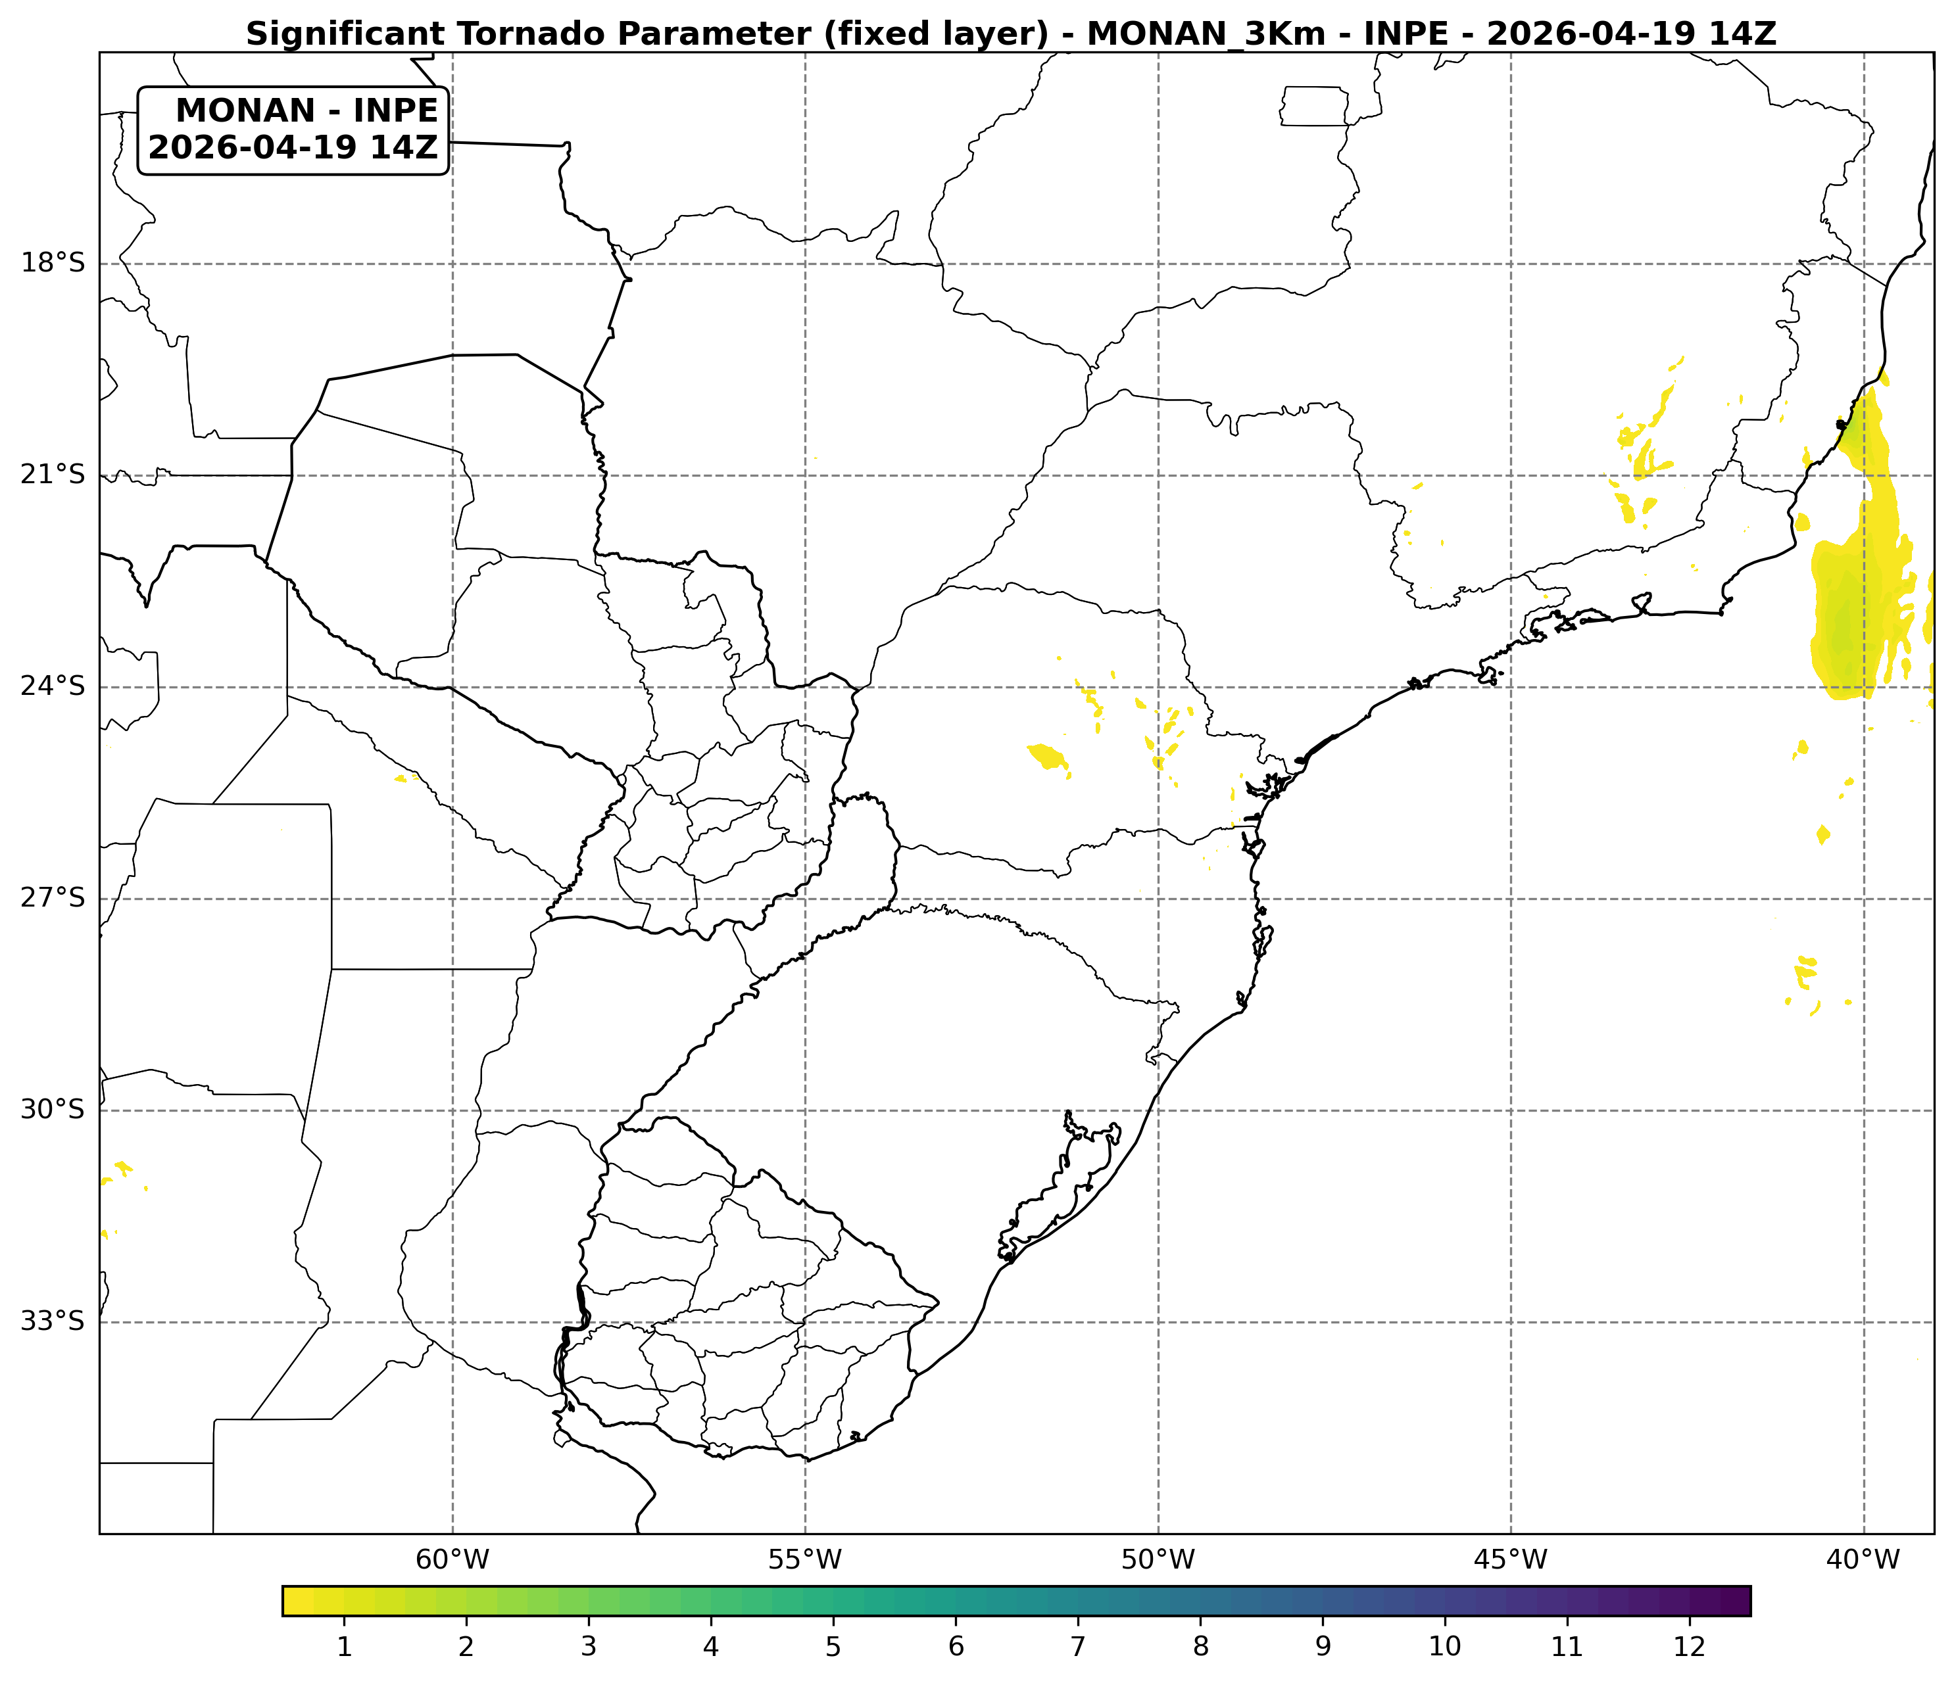Click the 60°W longitude axis label

point(452,1560)
